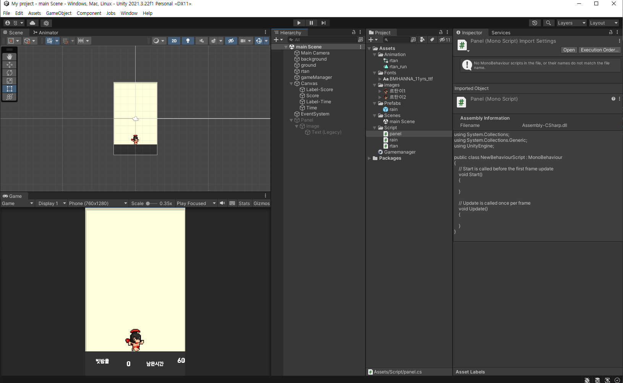This screenshot has height=383, width=623.
Task: Toggle the Inspector panel lock icon
Action: pos(611,32)
